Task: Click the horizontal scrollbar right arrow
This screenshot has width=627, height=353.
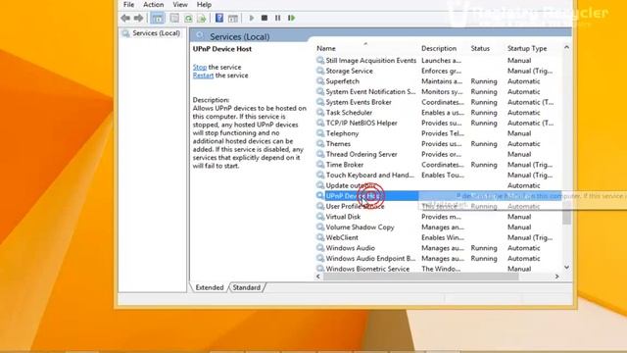Action: [557, 277]
